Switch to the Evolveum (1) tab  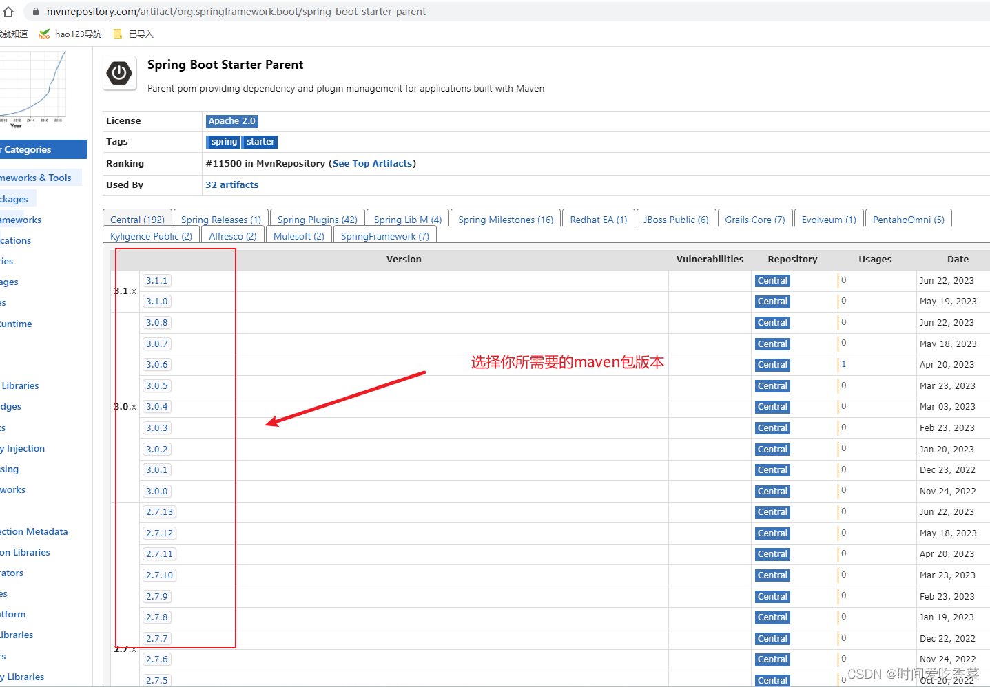[x=829, y=220]
